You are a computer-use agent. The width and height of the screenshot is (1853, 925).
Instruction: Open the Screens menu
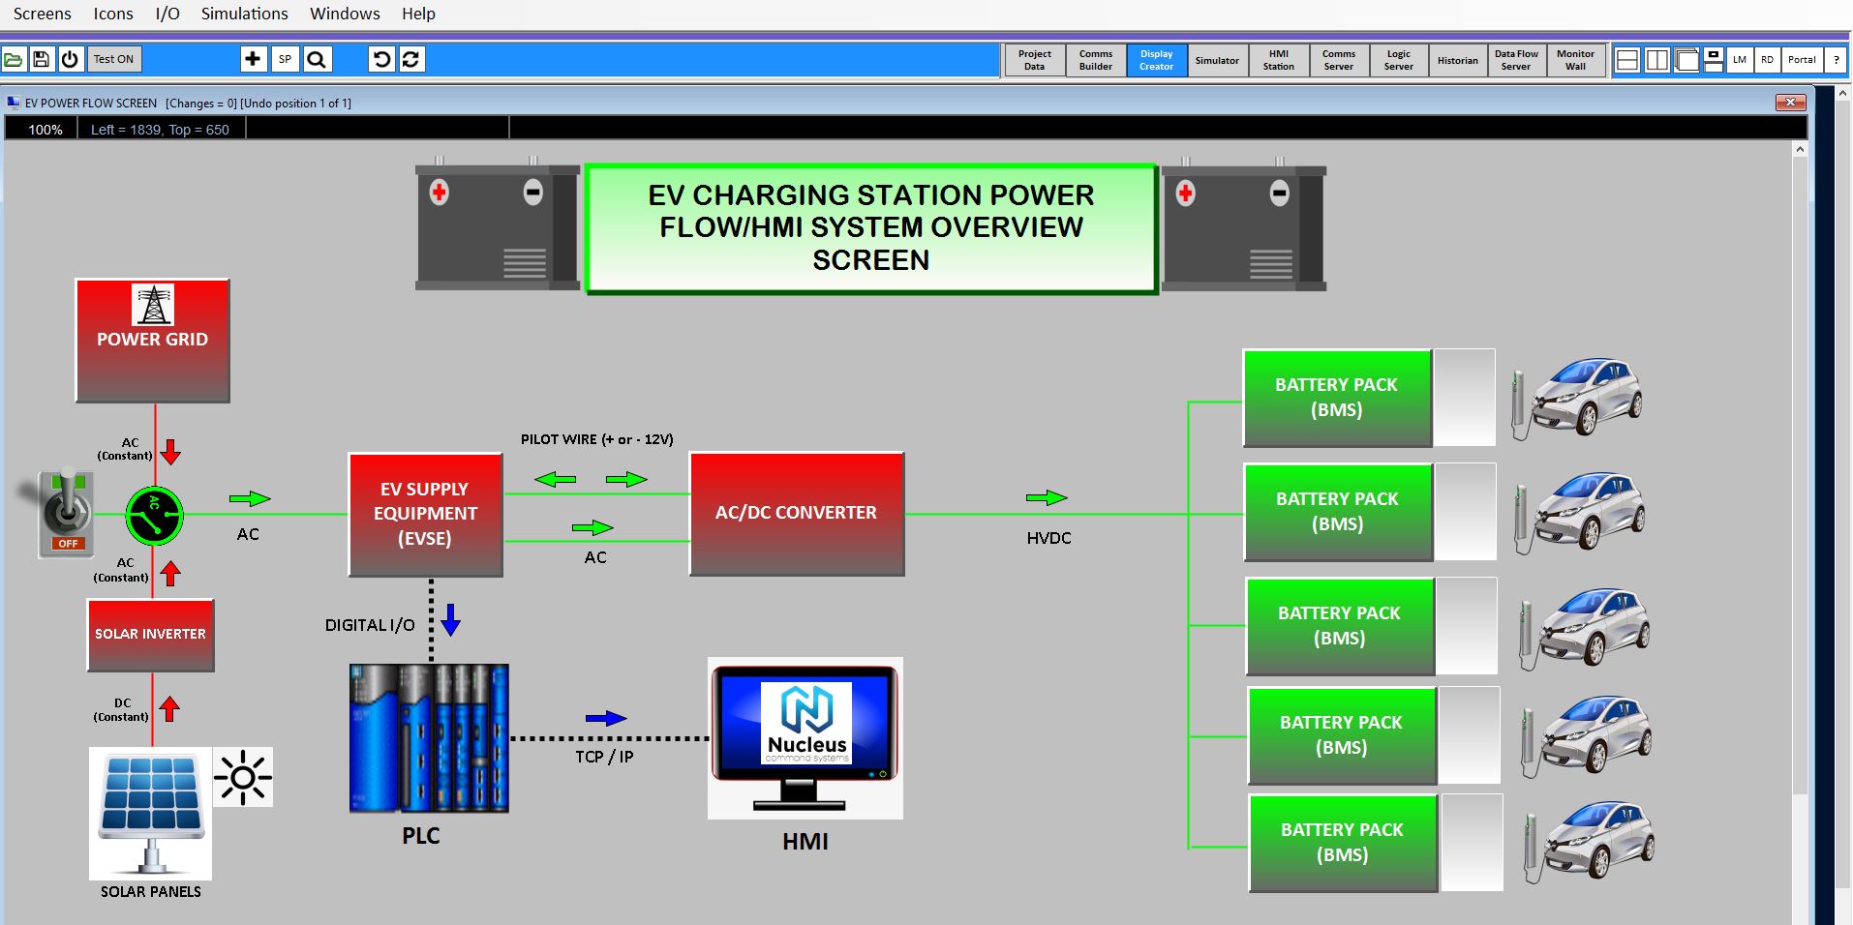42,14
